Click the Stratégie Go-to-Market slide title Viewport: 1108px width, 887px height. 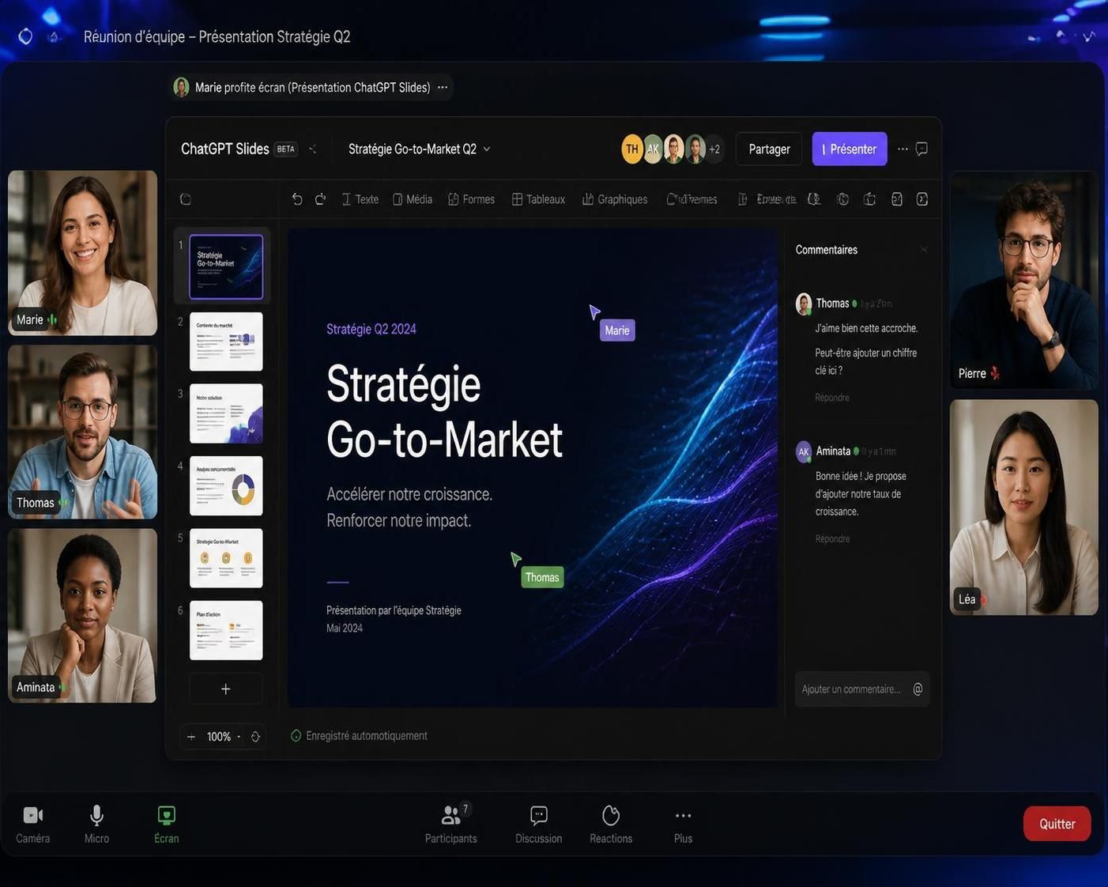[444, 412]
